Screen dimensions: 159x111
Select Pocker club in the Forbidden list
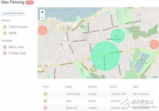point(17,53)
